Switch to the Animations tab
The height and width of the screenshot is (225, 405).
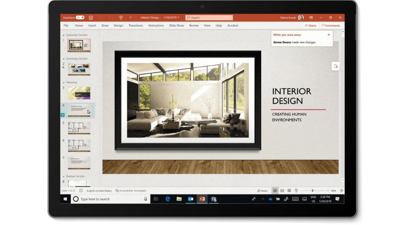coord(156,26)
